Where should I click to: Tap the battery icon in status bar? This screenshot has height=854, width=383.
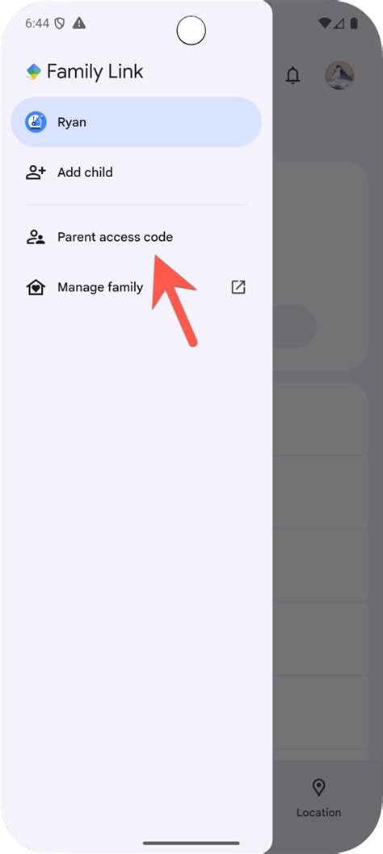point(354,23)
